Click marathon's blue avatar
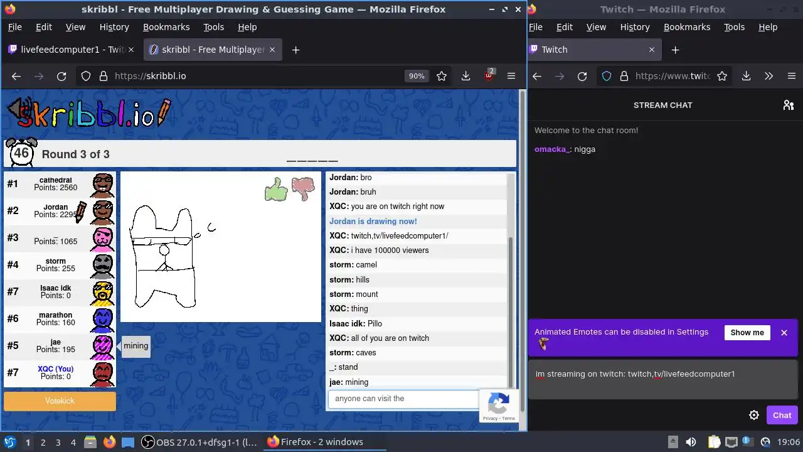Viewport: 803px width, 452px height. click(103, 320)
